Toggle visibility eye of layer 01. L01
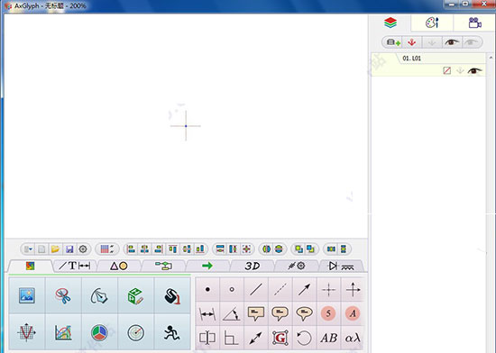496x353 pixels. [x=474, y=70]
